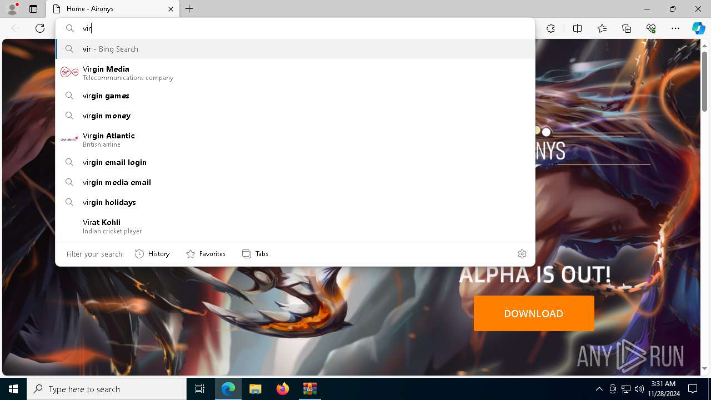The width and height of the screenshot is (711, 400).
Task: Open the Windows Start menu
Action: pos(13,389)
